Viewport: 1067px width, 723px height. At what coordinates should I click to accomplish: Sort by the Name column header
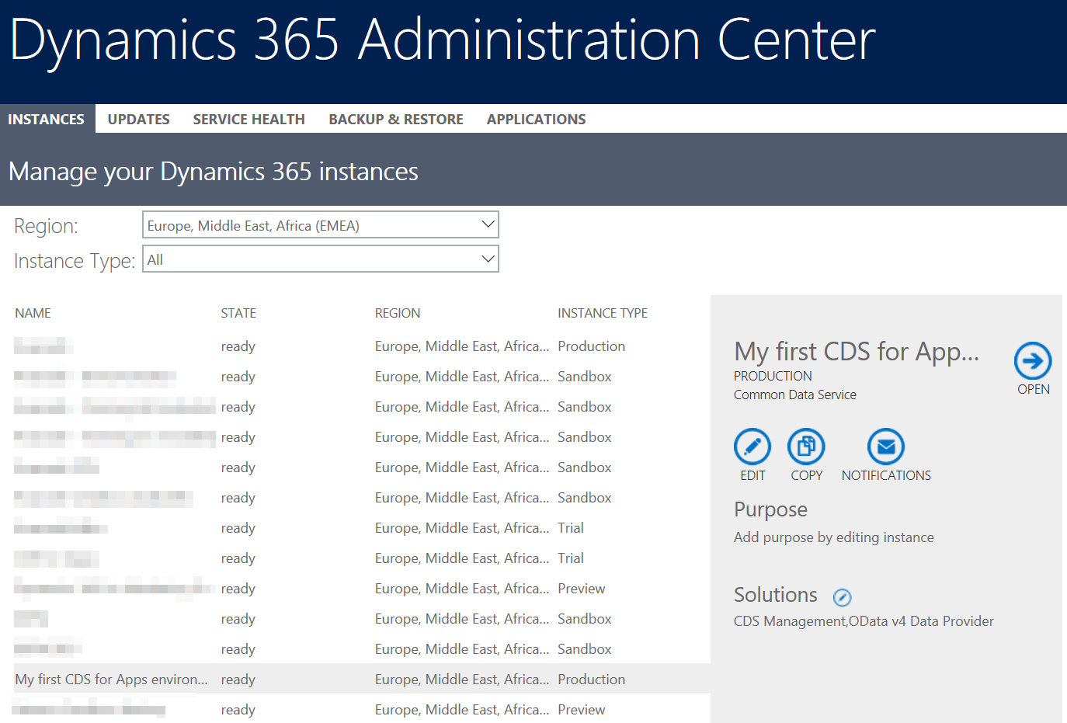tap(33, 313)
